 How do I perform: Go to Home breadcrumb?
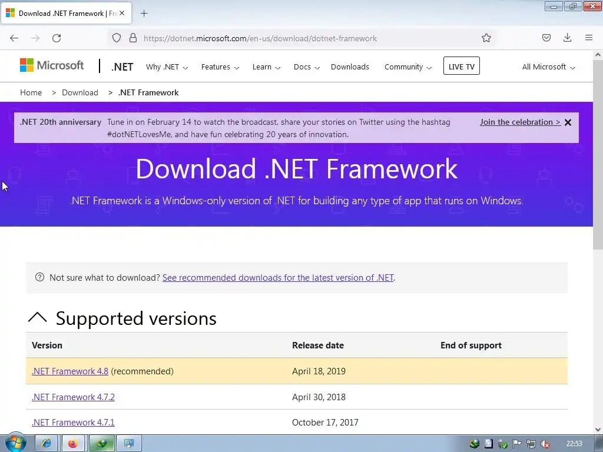(31, 92)
